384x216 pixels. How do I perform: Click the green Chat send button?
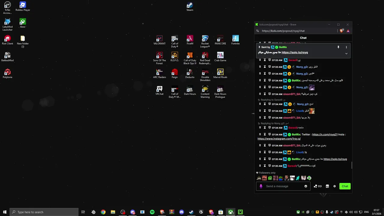coord(345,186)
